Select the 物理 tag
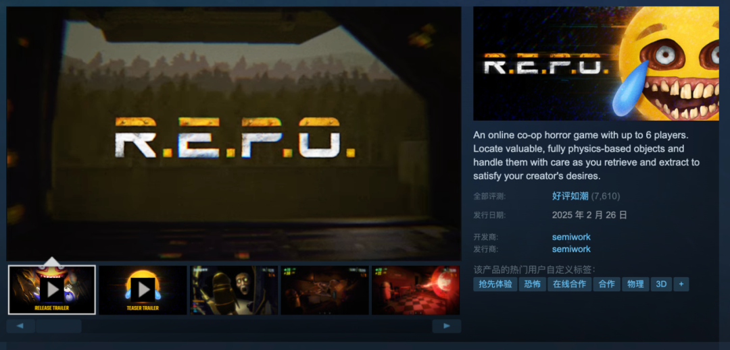Screen dimensions: 730x350 click(x=635, y=284)
